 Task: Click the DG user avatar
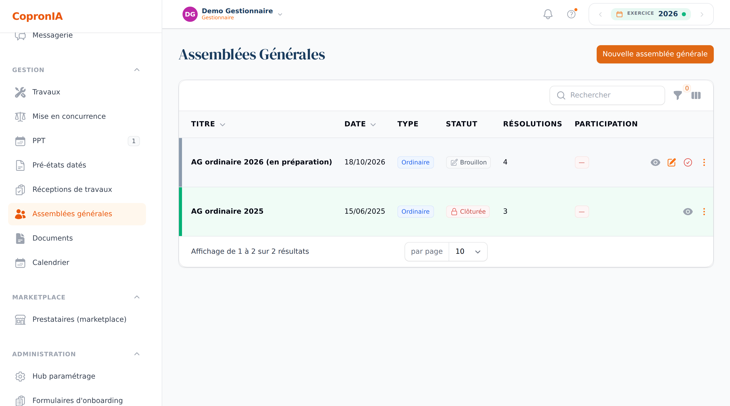tap(190, 14)
